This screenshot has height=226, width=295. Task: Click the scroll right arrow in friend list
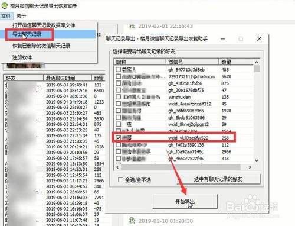250,167
